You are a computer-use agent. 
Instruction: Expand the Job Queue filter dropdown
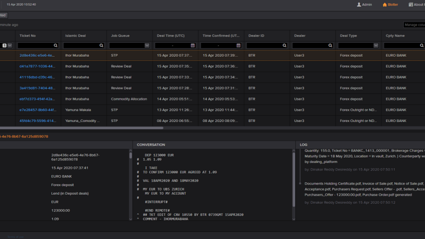[x=147, y=45]
